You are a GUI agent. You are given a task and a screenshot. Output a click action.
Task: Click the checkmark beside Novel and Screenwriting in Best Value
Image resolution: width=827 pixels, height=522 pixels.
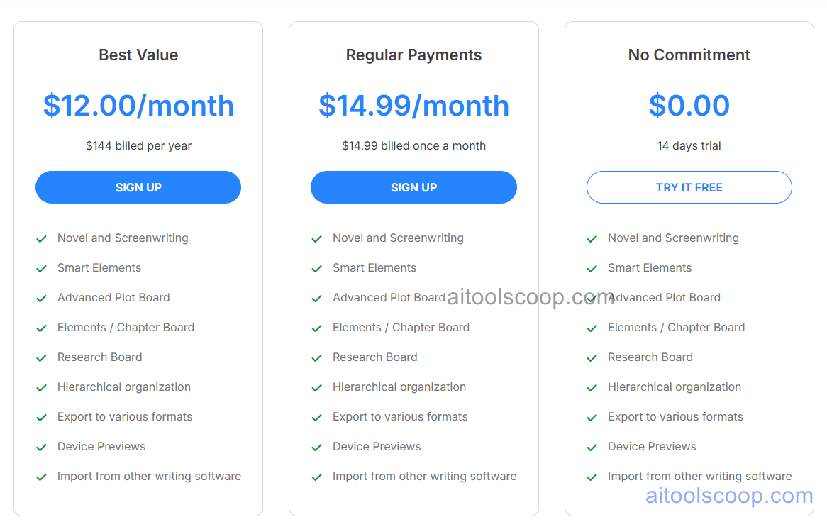coord(41,238)
